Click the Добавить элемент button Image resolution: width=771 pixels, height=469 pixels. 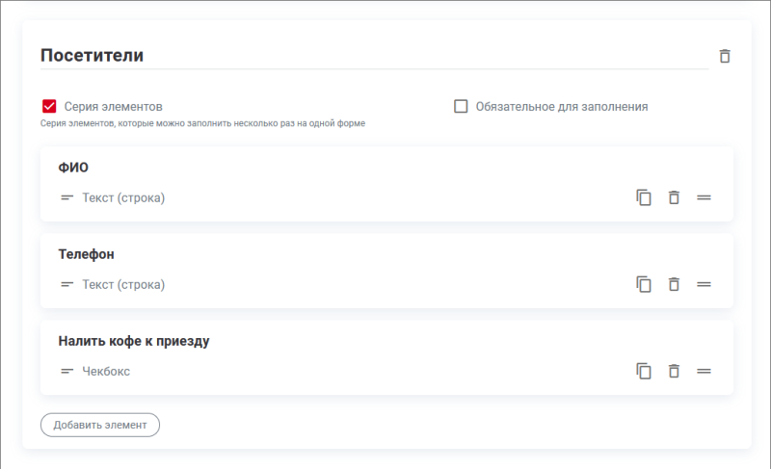coord(100,425)
